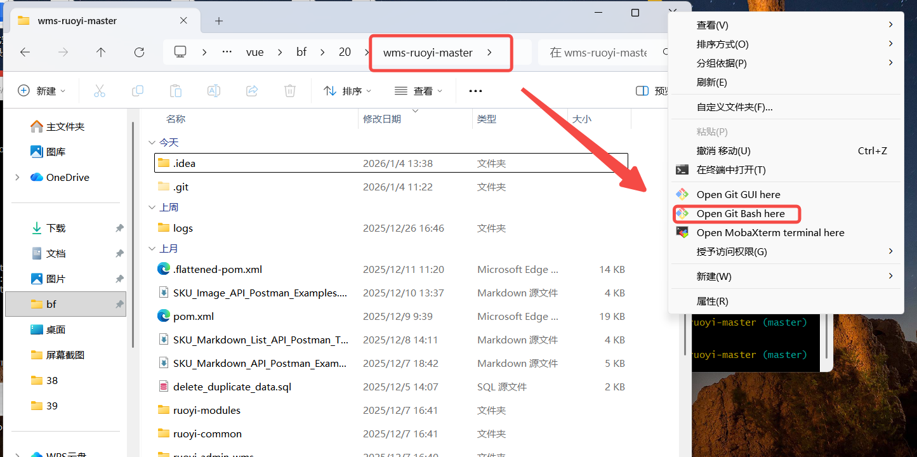Click the Forward navigation arrow
The width and height of the screenshot is (917, 457).
(63, 52)
